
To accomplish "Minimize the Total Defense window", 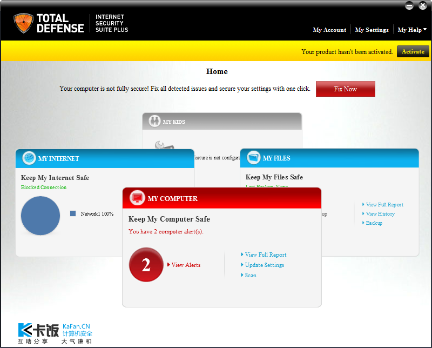I will (x=409, y=5).
